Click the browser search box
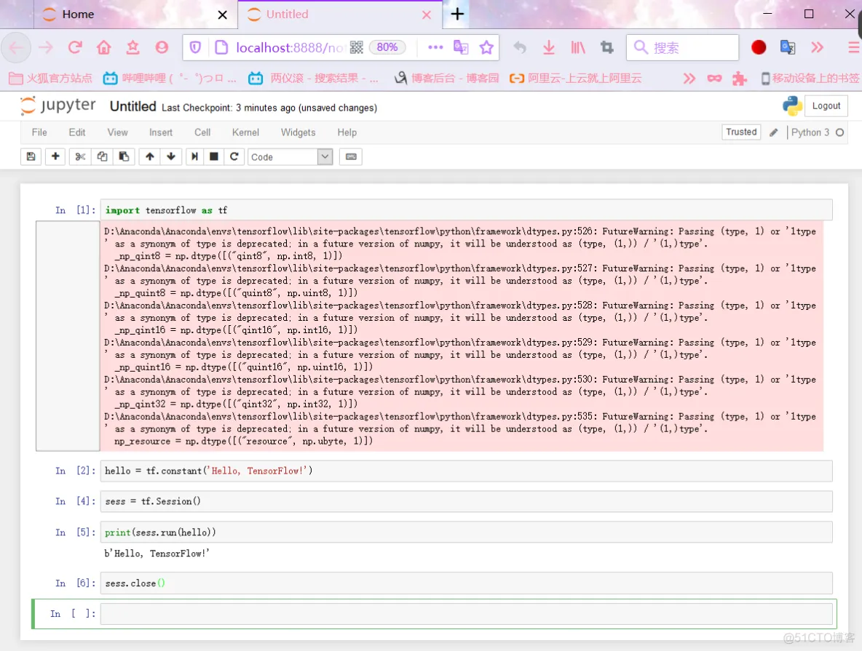This screenshot has height=651, width=862. (x=682, y=48)
